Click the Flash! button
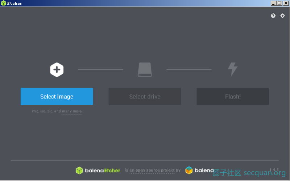 tap(233, 96)
